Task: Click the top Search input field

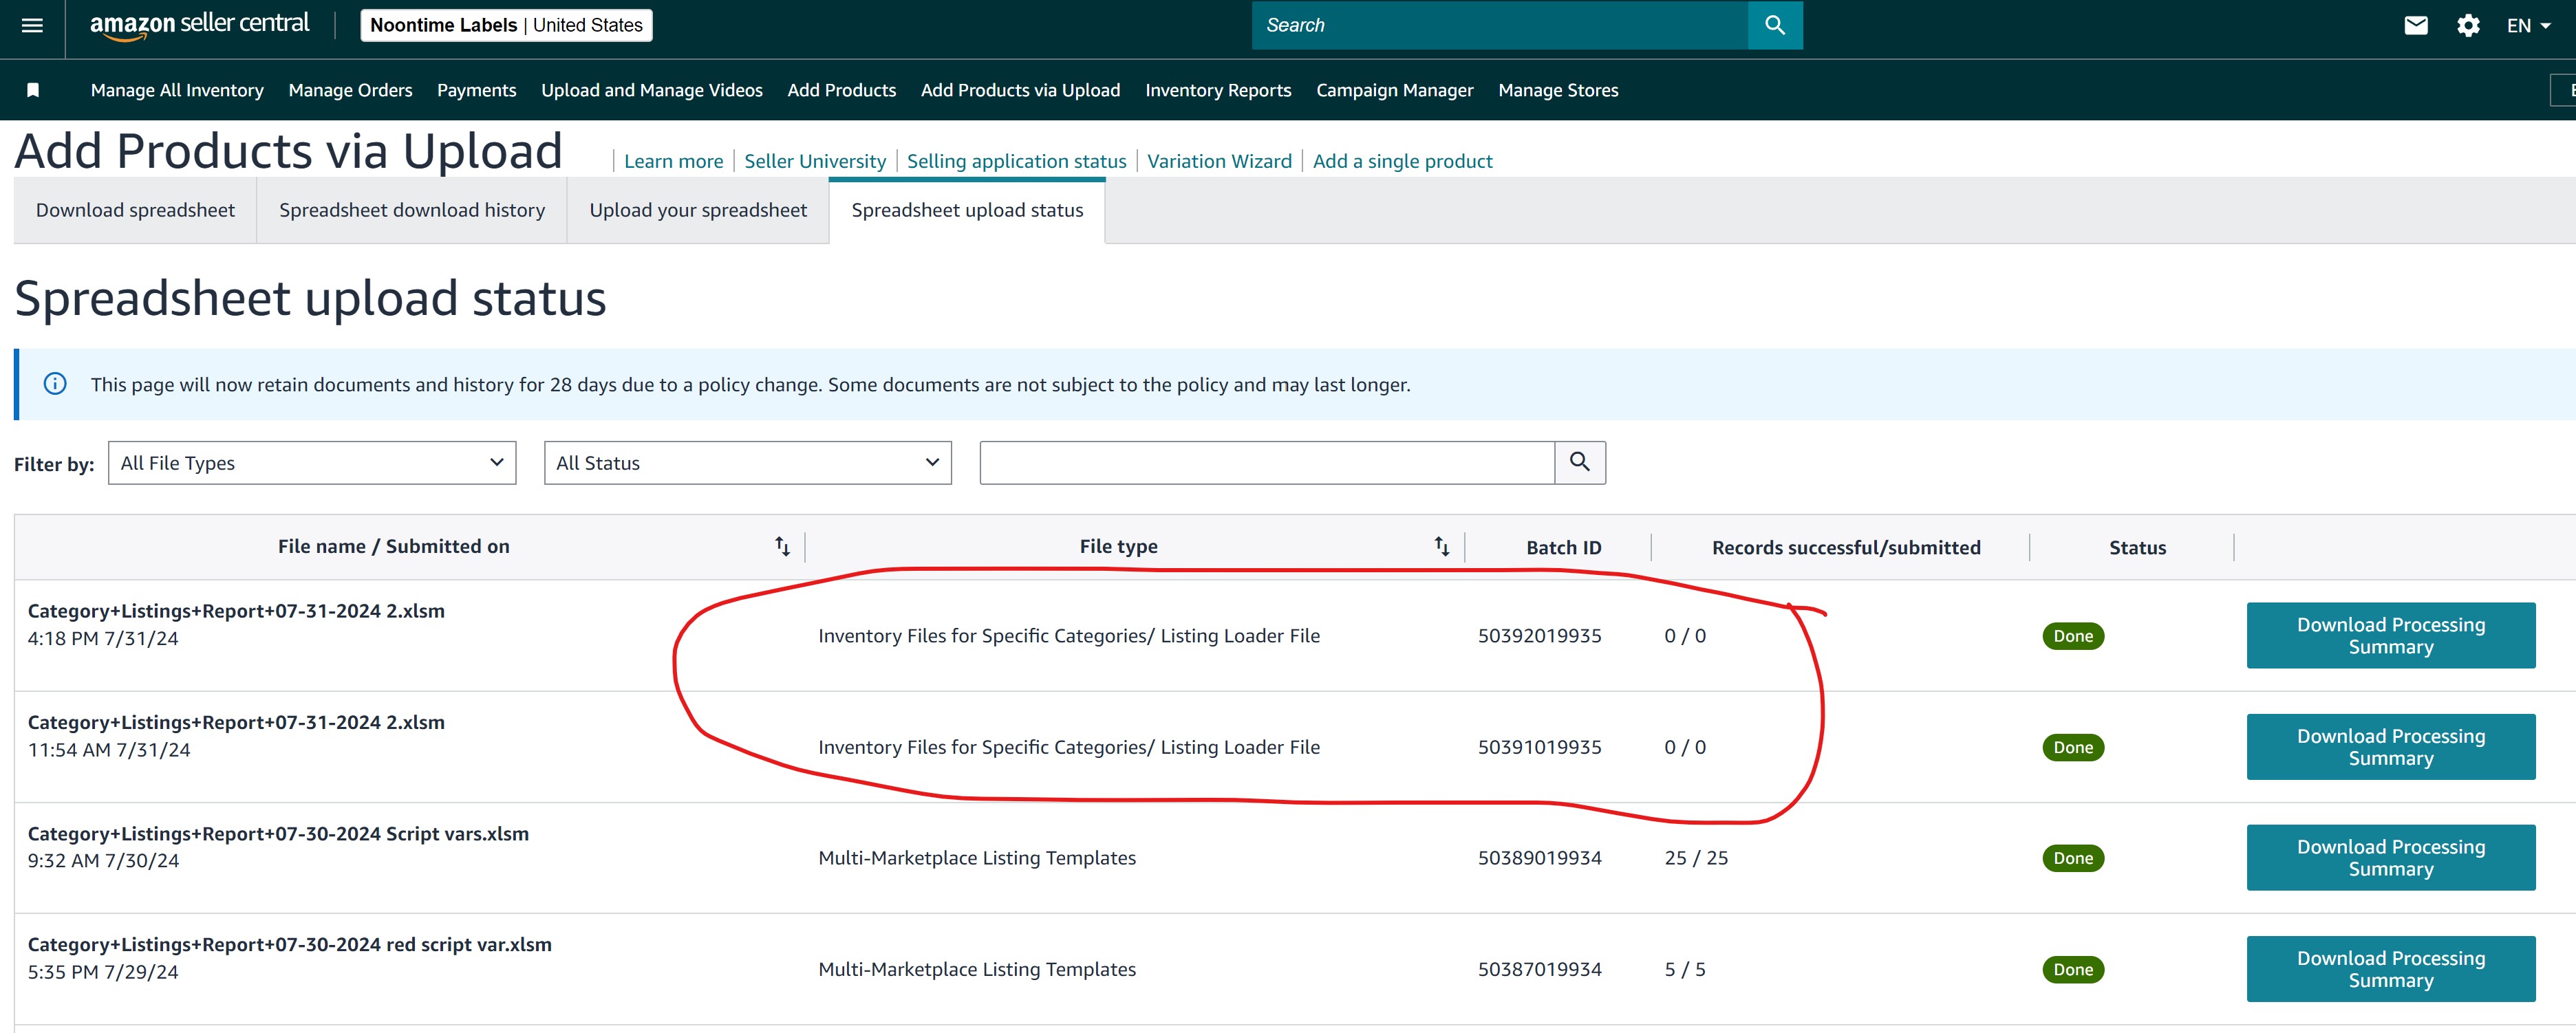Action: tap(1500, 25)
